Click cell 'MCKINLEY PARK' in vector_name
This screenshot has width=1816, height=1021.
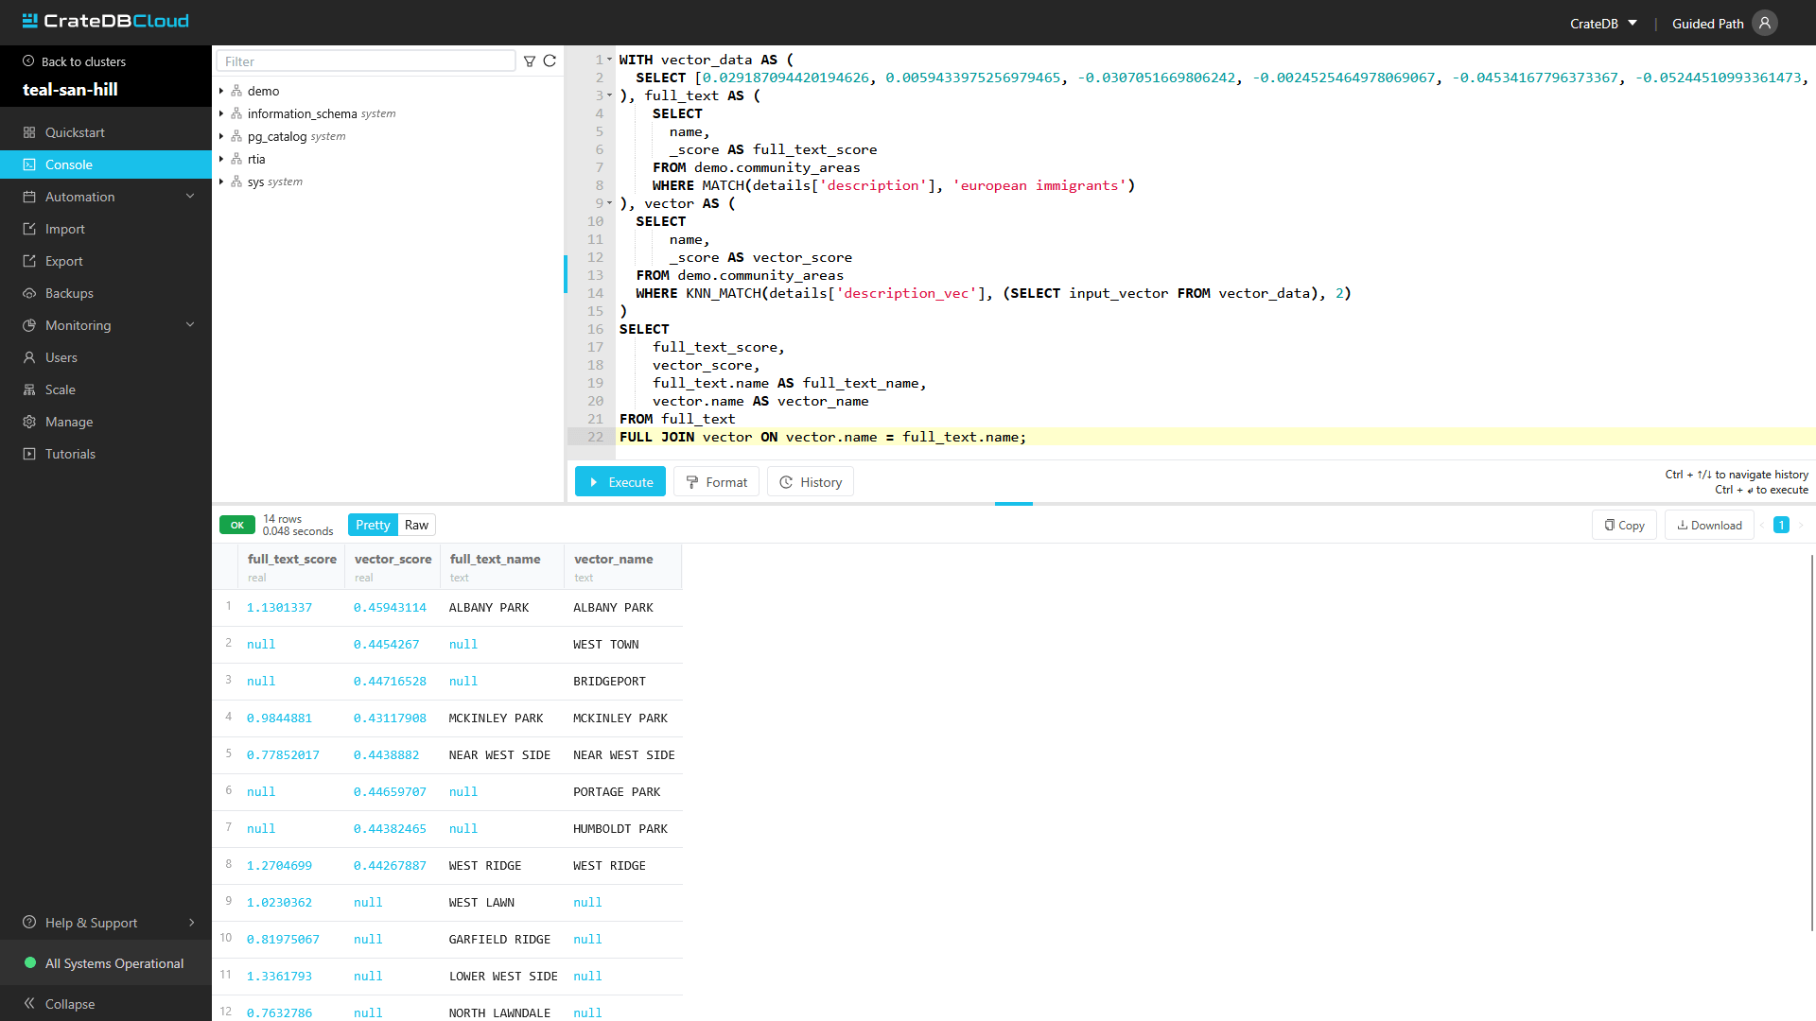click(620, 718)
